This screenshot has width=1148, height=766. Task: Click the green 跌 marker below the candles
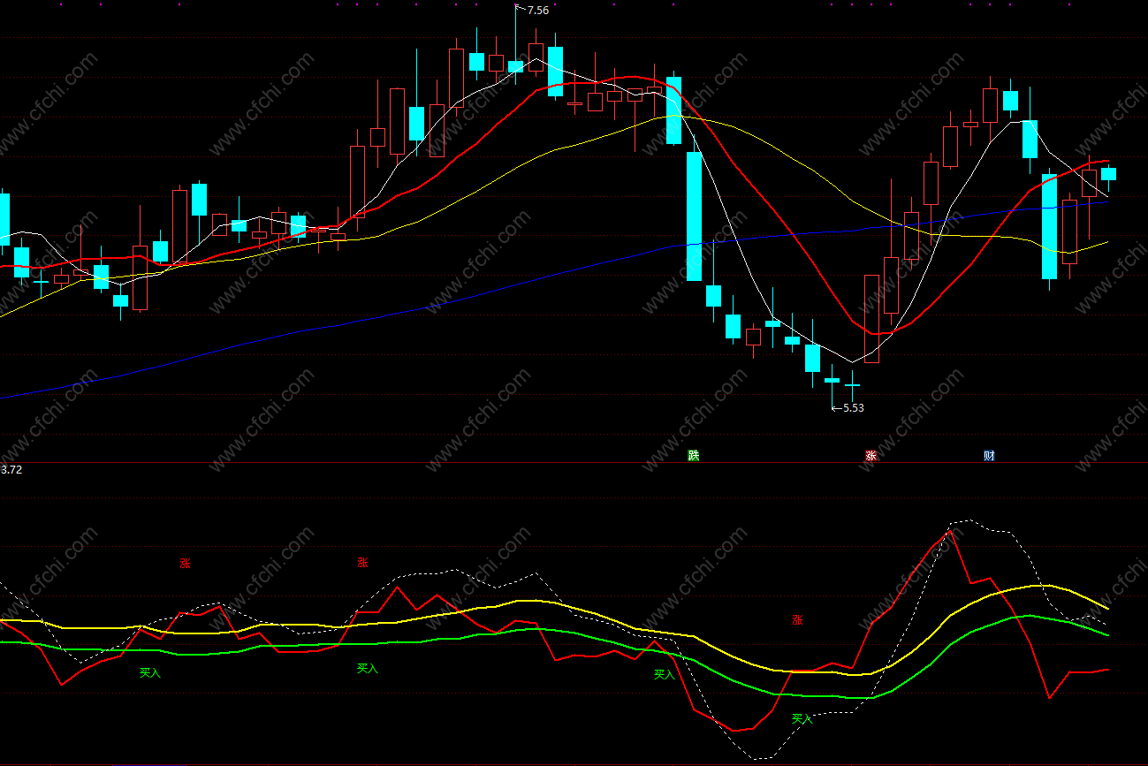[694, 456]
